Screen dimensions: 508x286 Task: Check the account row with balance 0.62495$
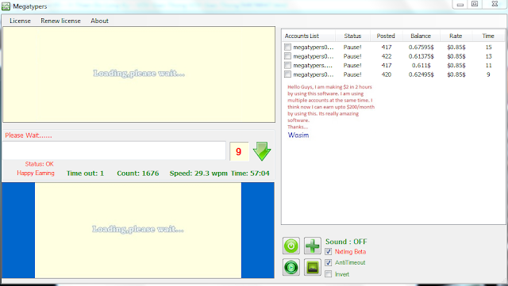pyautogui.click(x=287, y=74)
